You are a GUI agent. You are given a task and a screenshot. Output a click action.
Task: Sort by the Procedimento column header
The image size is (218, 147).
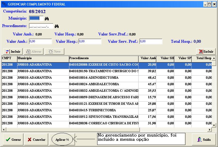pyautogui.click(x=103, y=58)
